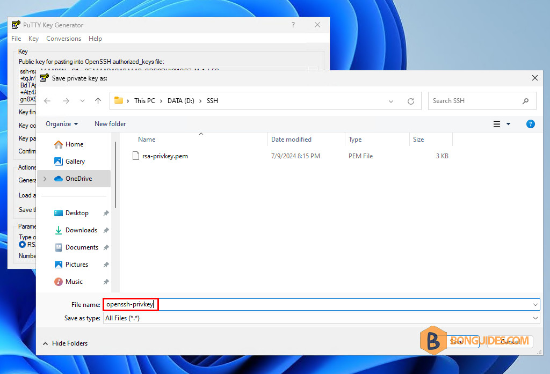
Task: Open the Organize dropdown menu
Action: (x=62, y=124)
